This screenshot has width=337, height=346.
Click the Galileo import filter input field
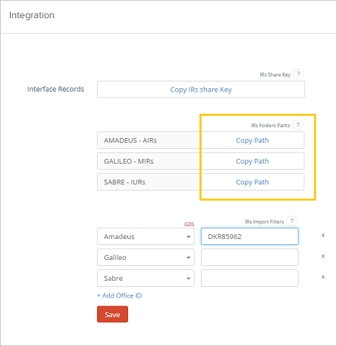[x=249, y=257]
